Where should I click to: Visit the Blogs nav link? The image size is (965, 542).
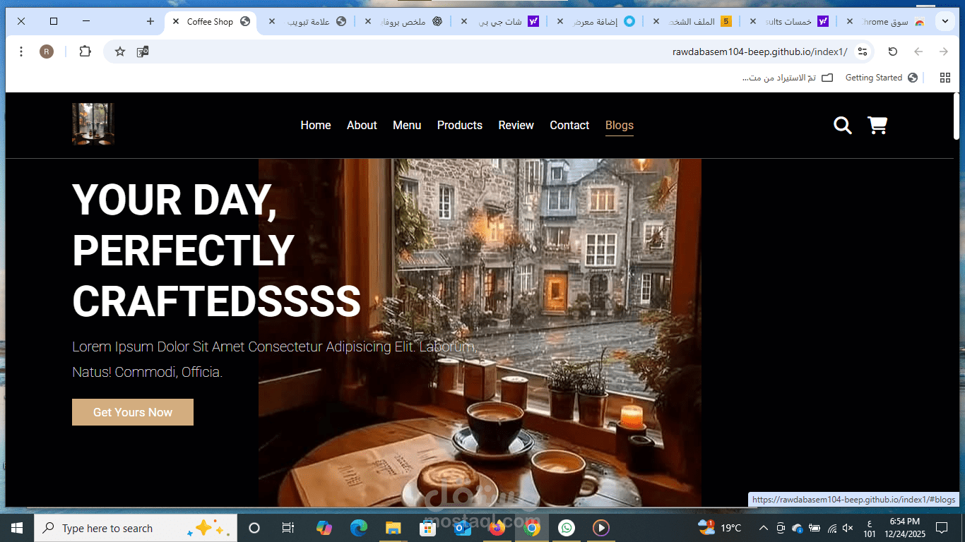click(x=620, y=125)
